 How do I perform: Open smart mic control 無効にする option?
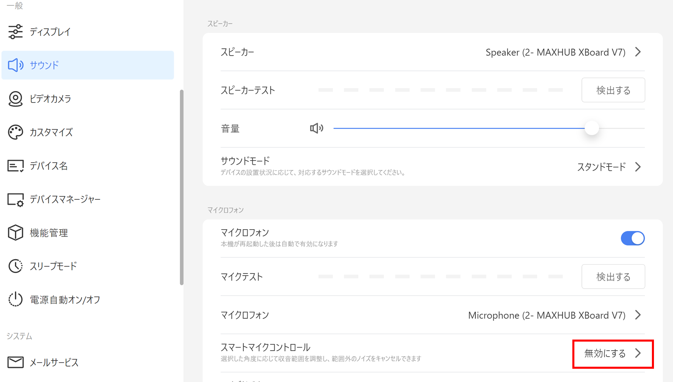(612, 353)
